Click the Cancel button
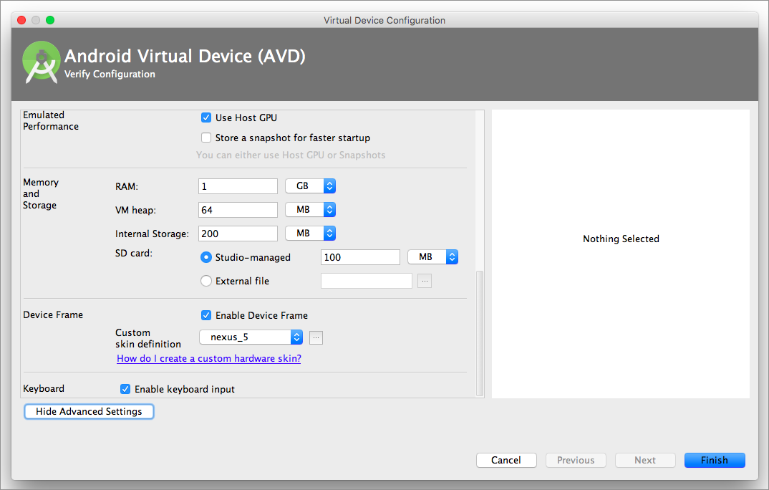769x490 pixels. click(x=506, y=461)
